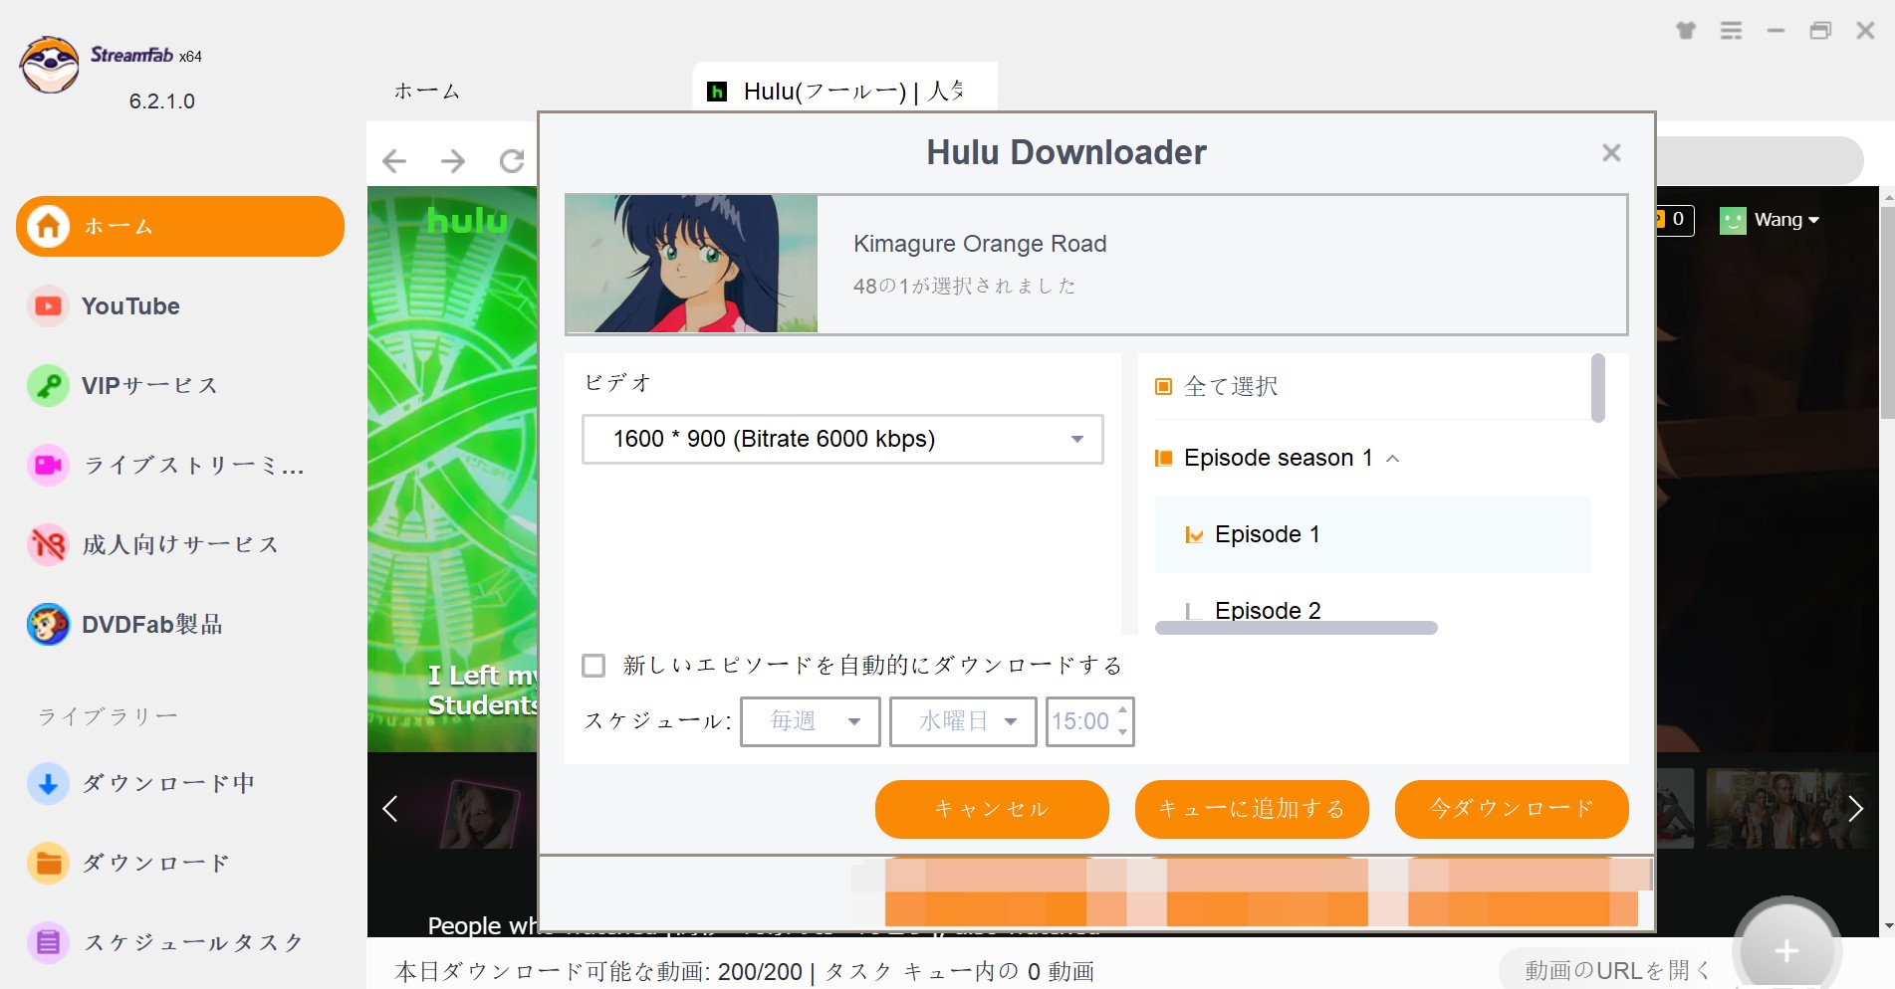Image resolution: width=1895 pixels, height=989 pixels.
Task: Toggle the 全て選択 checkbox
Action: (1163, 386)
